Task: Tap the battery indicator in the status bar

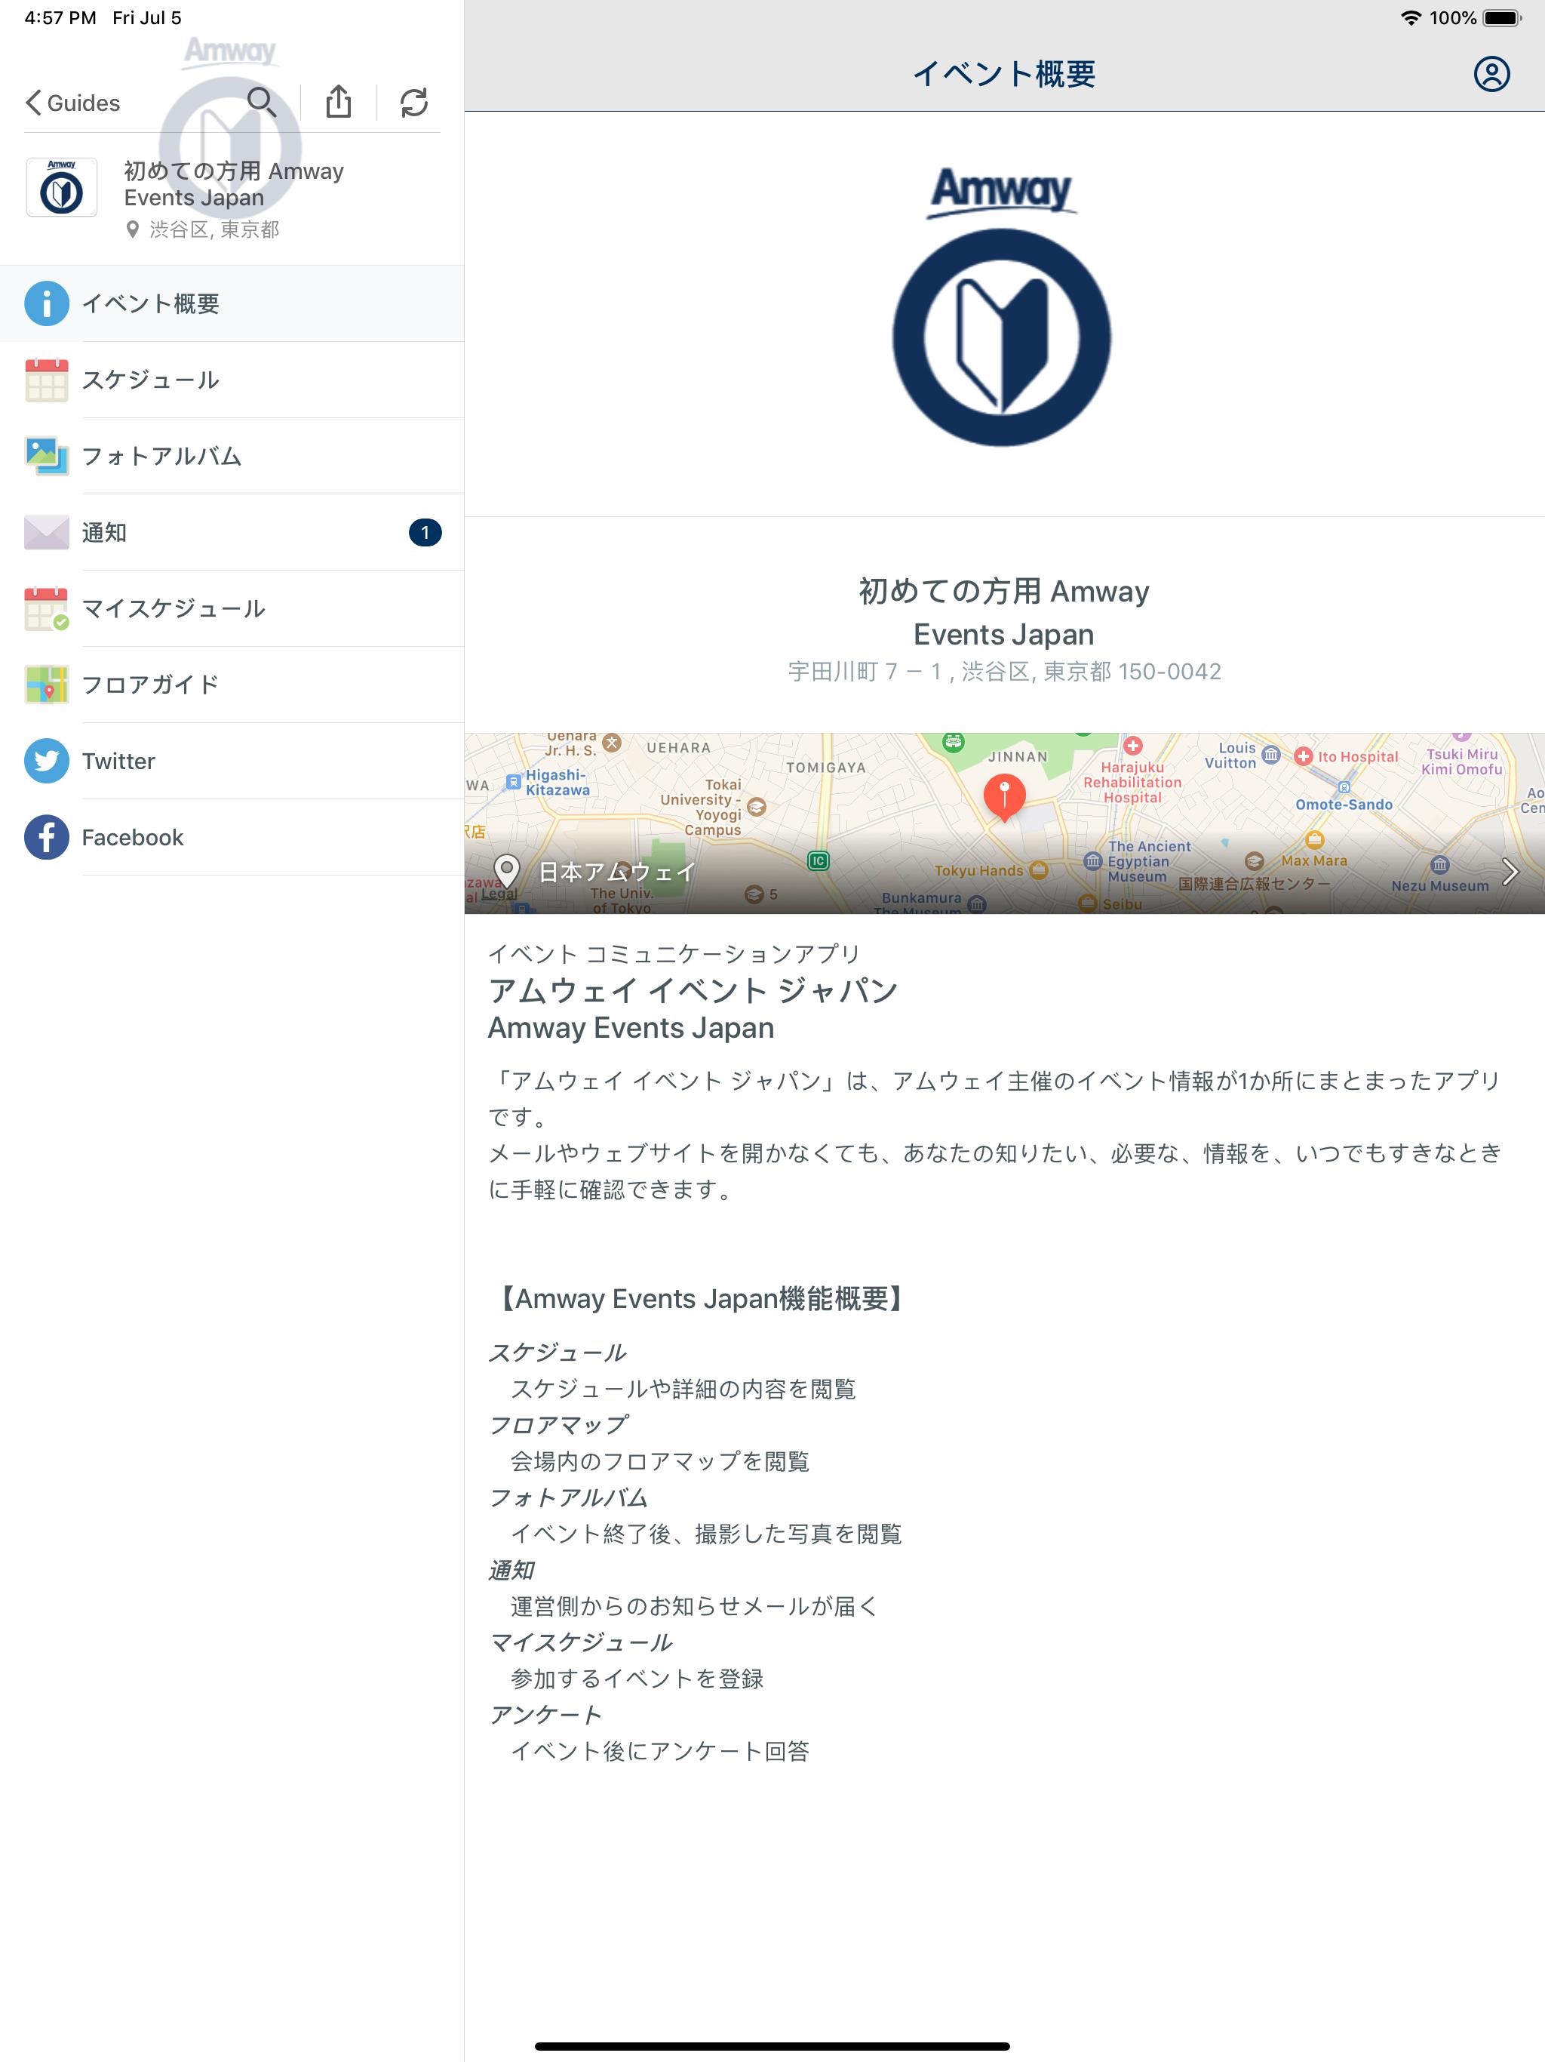Action: [x=1501, y=17]
